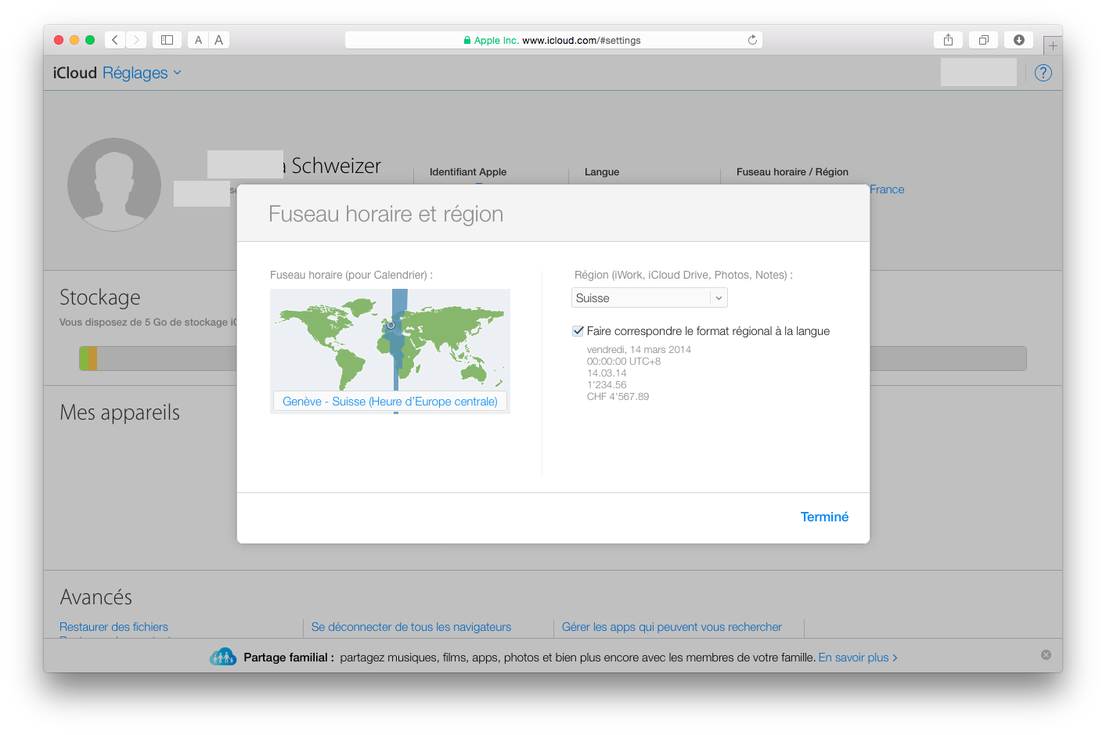
Task: Uncheck Faire correspondre le format régional
Action: pyautogui.click(x=578, y=331)
